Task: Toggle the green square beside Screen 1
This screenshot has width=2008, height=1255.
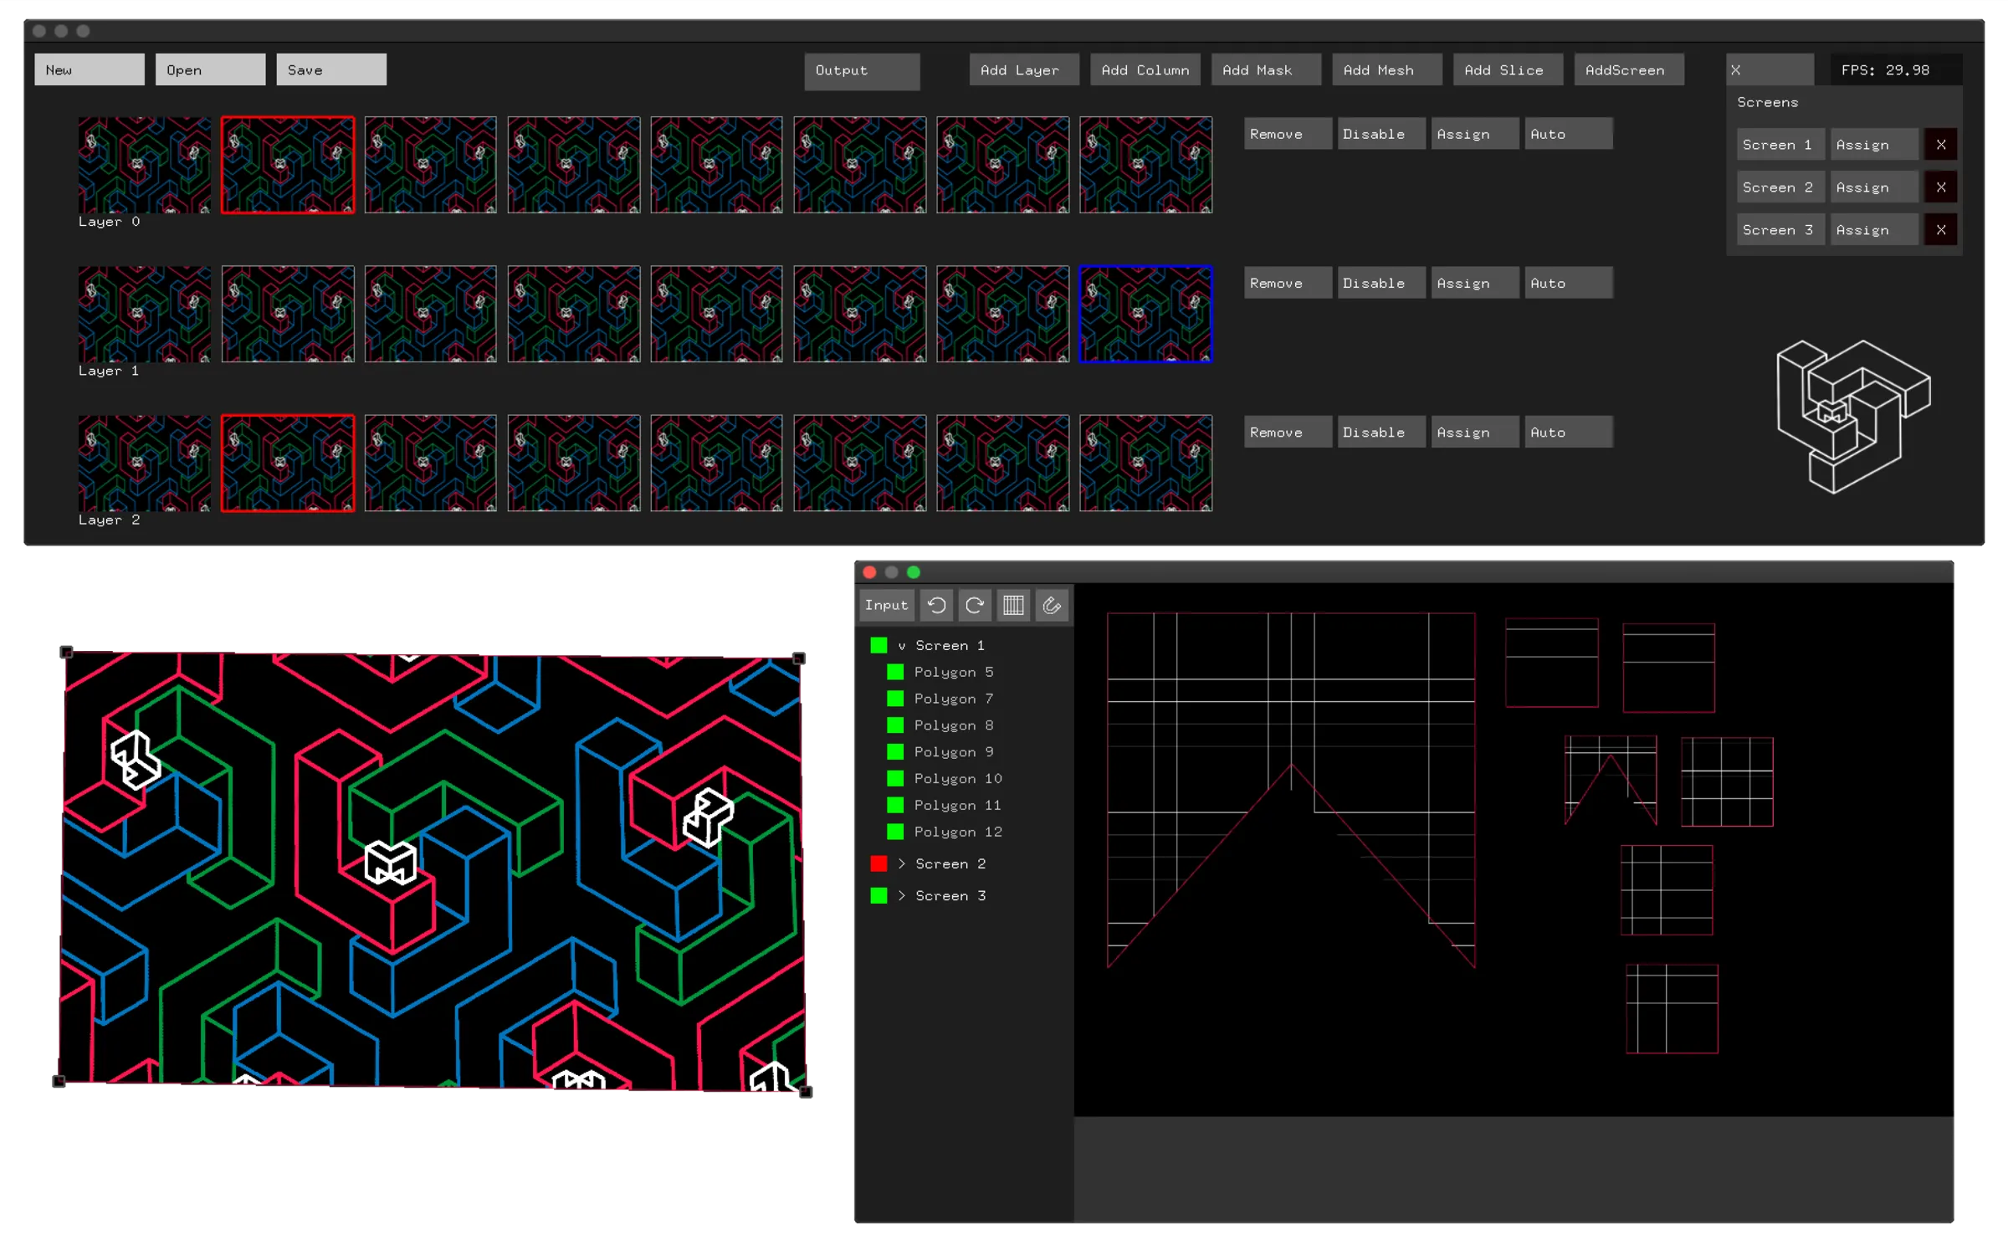Action: pyautogui.click(x=878, y=645)
